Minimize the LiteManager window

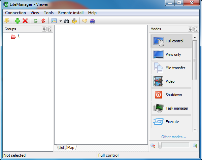170,3
